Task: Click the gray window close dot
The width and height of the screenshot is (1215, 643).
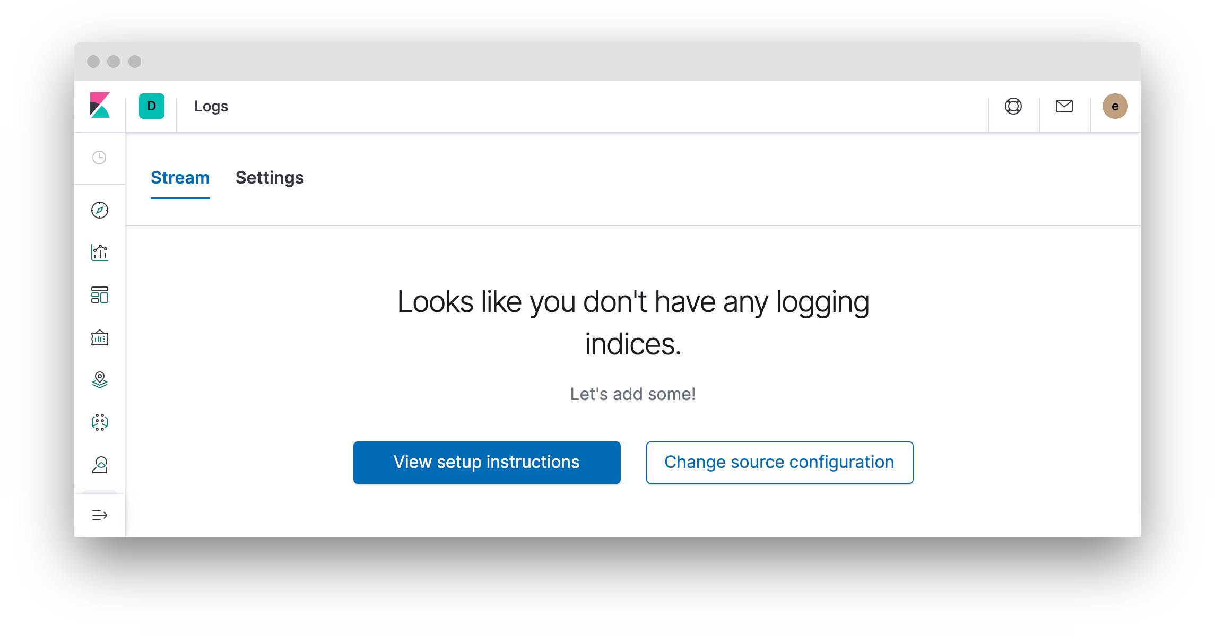Action: click(x=93, y=62)
